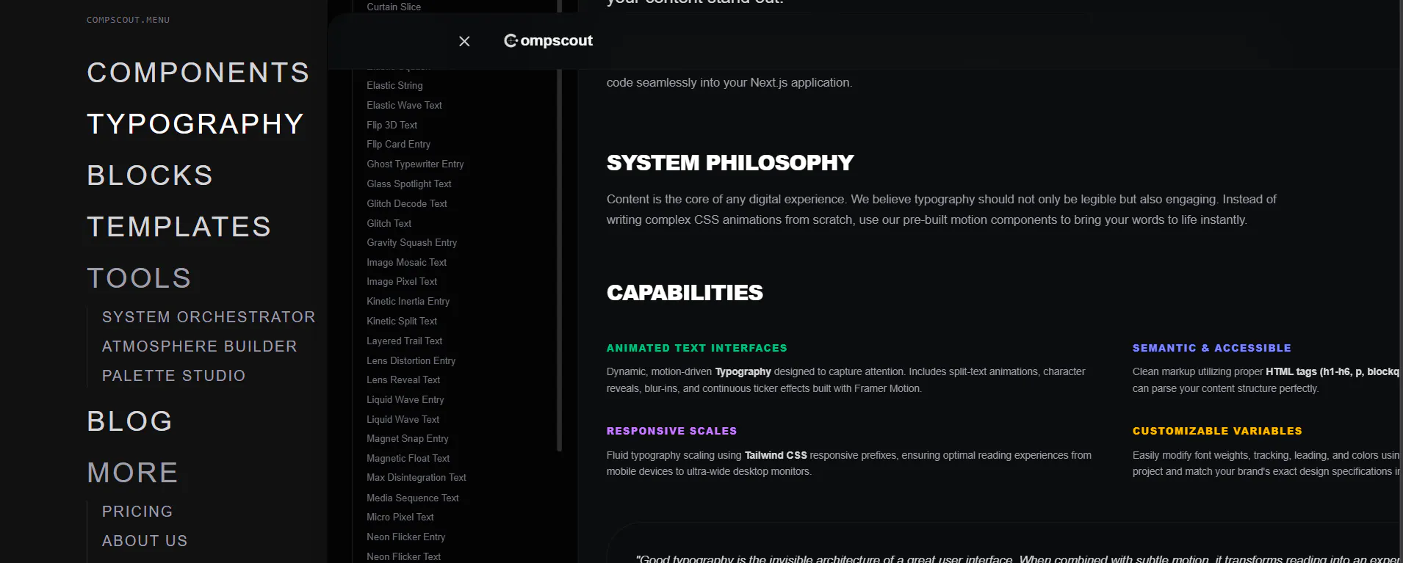
Task: Select Image Pixel Text in the list
Action: [x=402, y=282]
